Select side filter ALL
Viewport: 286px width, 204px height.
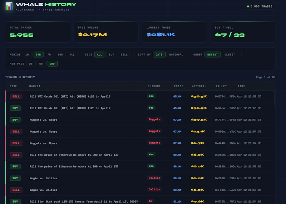point(100,54)
